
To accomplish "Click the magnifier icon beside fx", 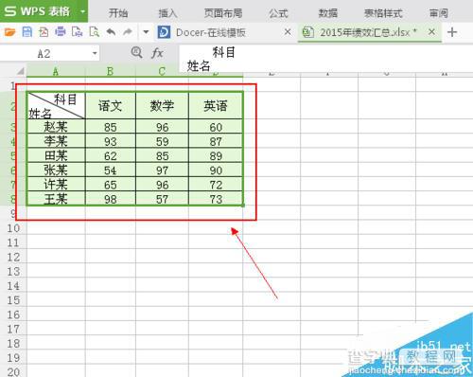I will (137, 52).
